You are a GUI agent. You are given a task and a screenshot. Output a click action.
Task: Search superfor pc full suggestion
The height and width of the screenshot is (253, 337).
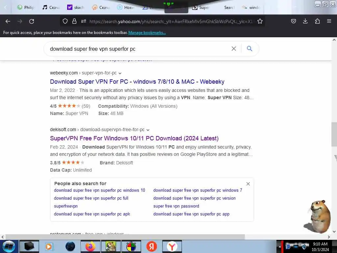(x=91, y=198)
